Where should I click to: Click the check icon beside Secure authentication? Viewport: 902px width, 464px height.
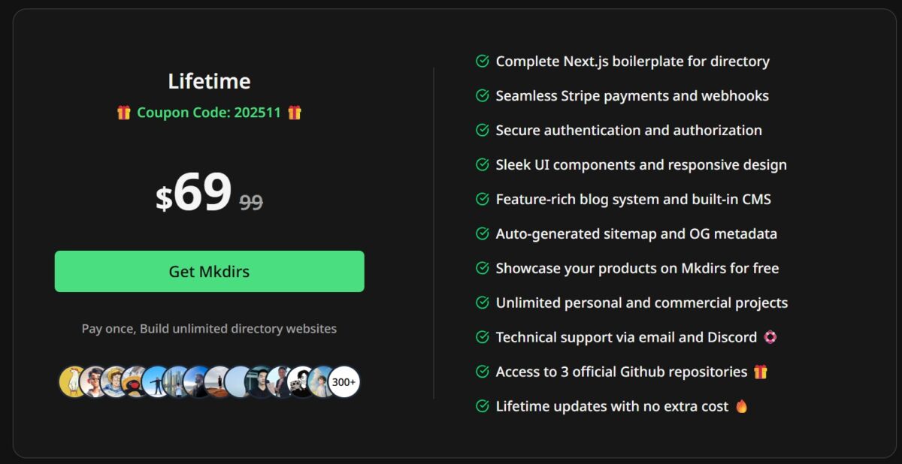[483, 130]
